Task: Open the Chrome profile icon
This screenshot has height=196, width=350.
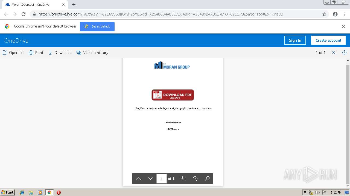Action: [x=335, y=14]
